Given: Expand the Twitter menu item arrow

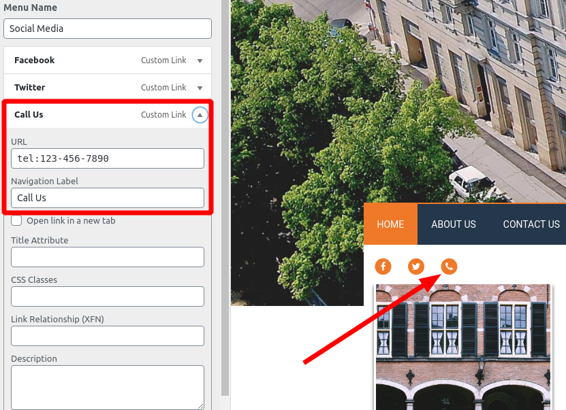Looking at the screenshot, I should pyautogui.click(x=200, y=88).
